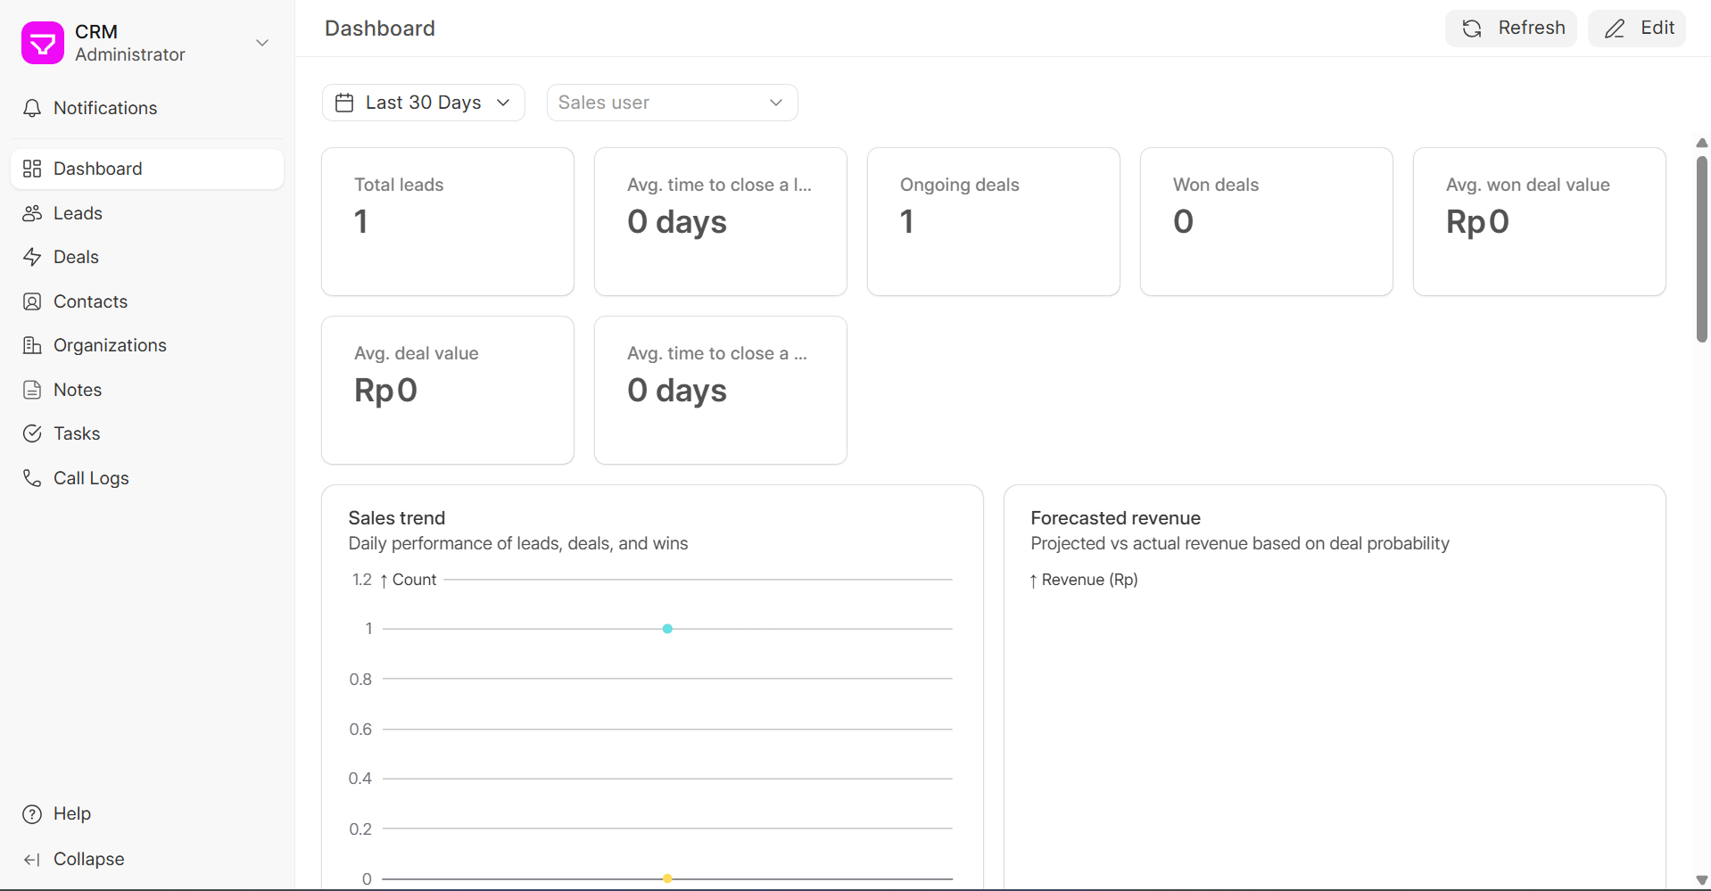Click the Notifications bell icon
1711x891 pixels.
pyautogui.click(x=32, y=108)
